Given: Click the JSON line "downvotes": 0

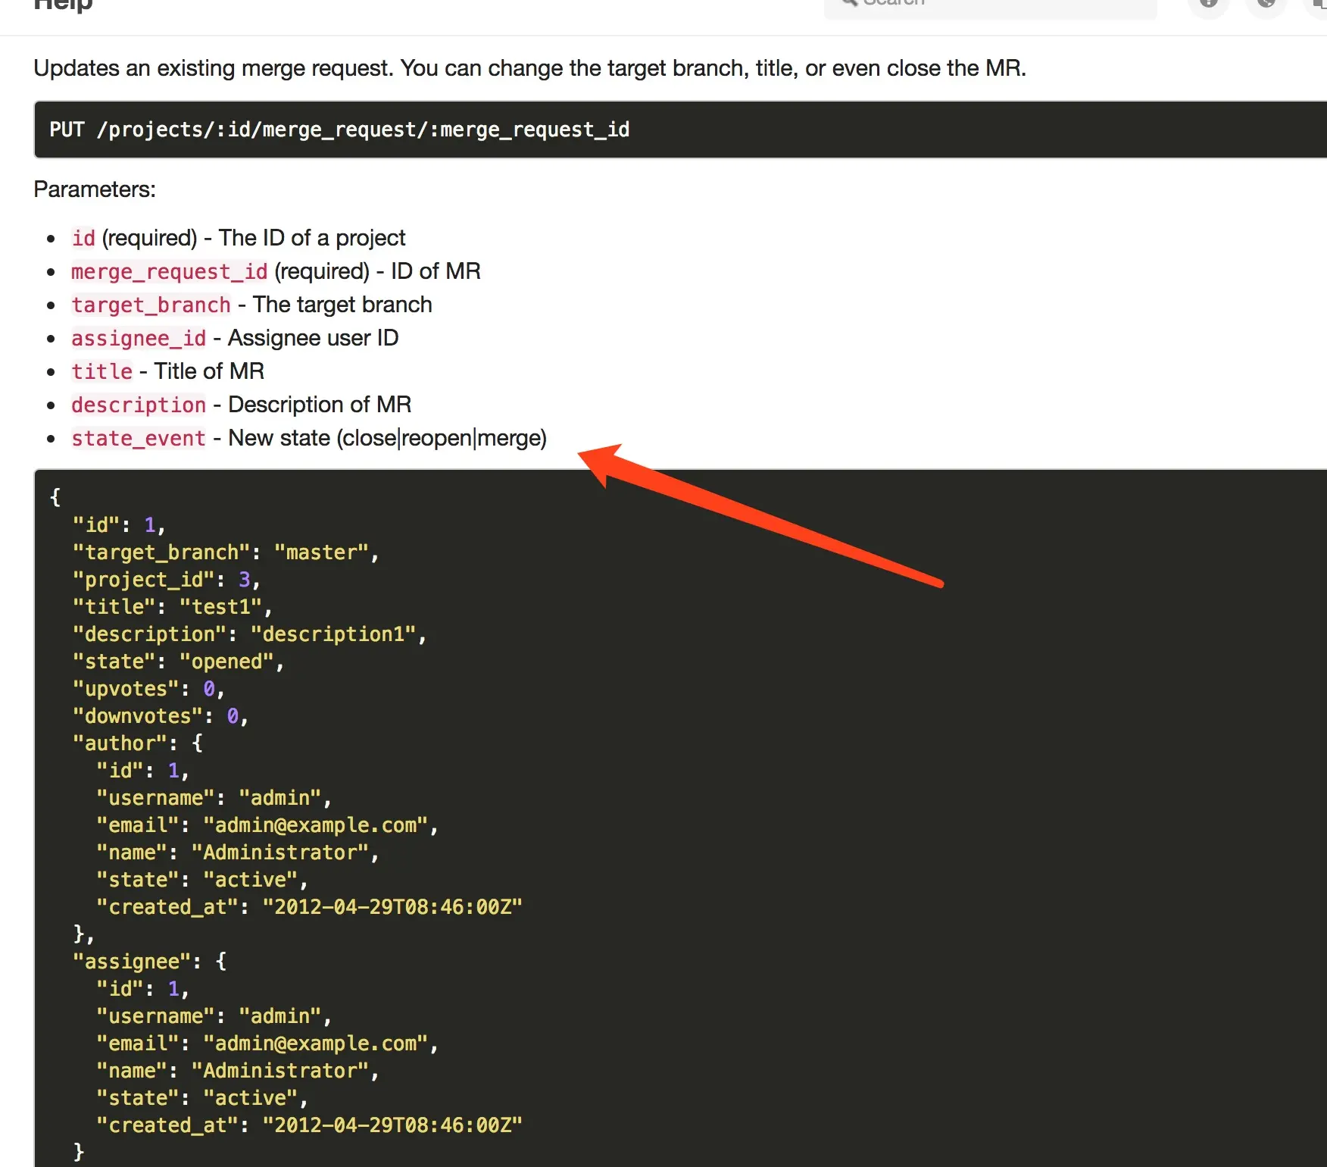Looking at the screenshot, I should [x=161, y=716].
